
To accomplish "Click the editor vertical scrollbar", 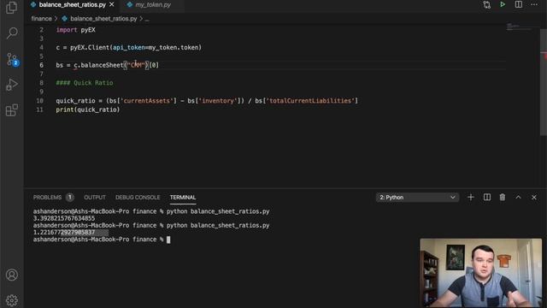I will point(544,82).
